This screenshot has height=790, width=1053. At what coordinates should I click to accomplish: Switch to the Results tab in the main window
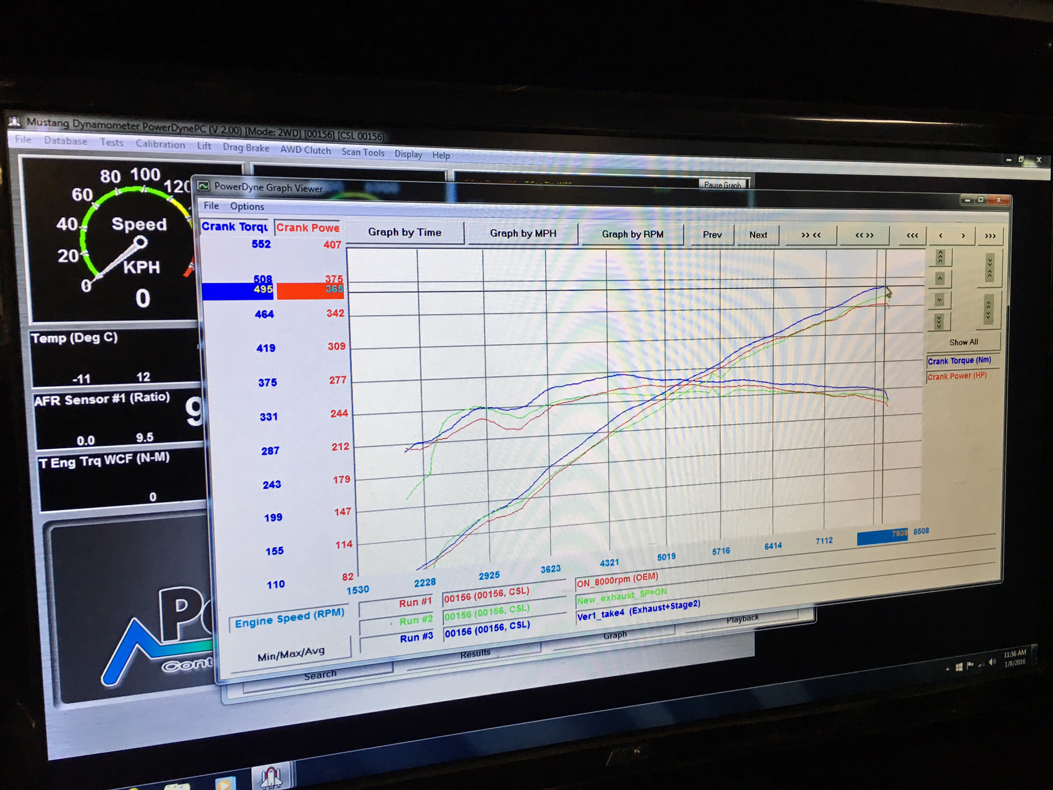coord(475,653)
